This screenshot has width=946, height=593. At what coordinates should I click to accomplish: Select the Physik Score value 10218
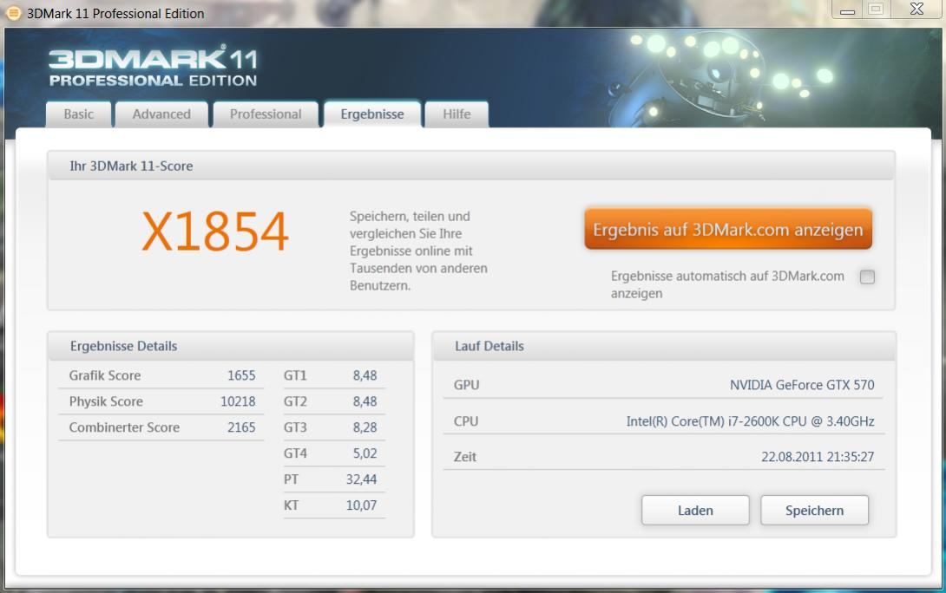[x=238, y=401]
